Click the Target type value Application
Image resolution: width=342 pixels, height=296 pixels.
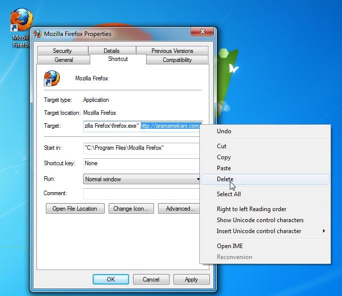[96, 100]
